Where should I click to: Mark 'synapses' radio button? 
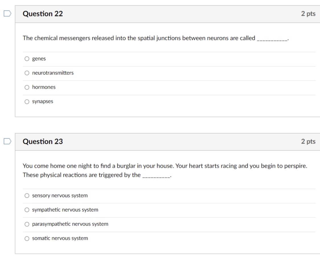(27, 101)
